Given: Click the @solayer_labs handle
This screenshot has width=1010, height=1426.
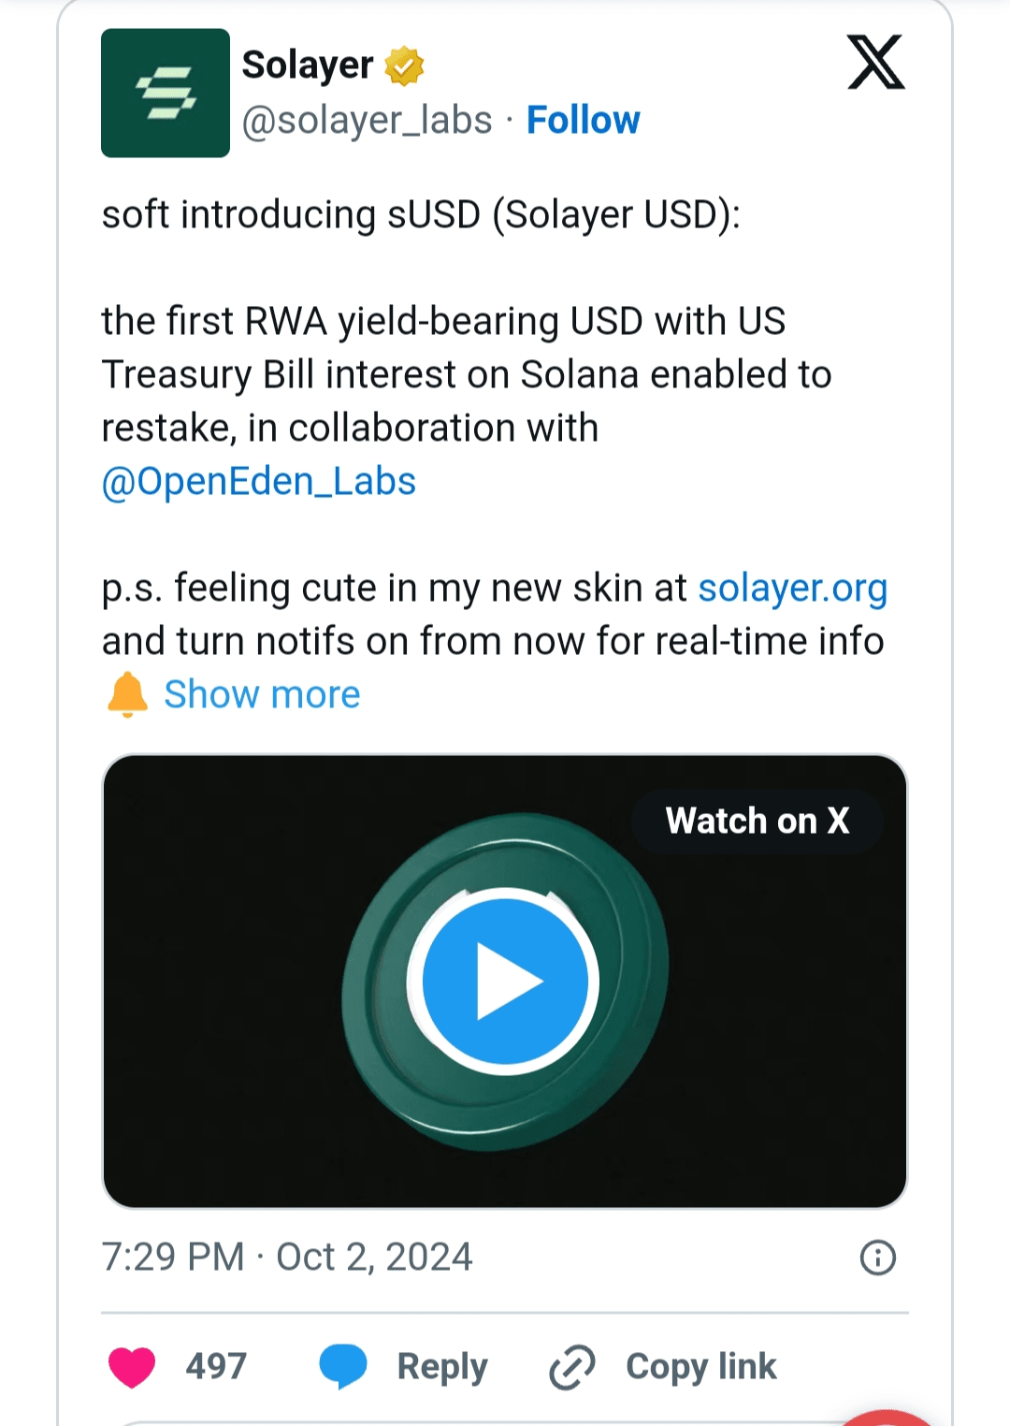Looking at the screenshot, I should click(367, 120).
